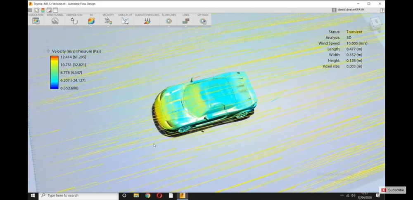Open Cortana circle icon on taskbar
413x200 pixels.
coord(124,195)
